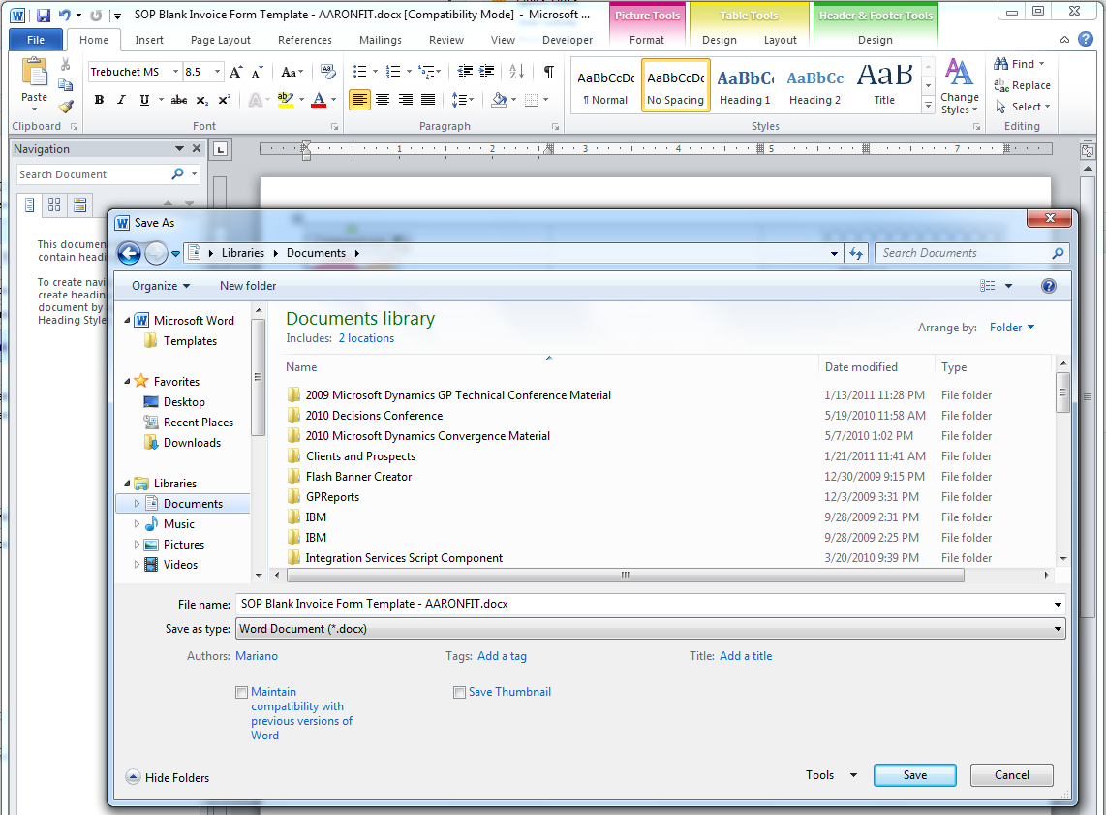Select the Pictures library item
Screen dimensions: 1106x815
[x=183, y=545]
